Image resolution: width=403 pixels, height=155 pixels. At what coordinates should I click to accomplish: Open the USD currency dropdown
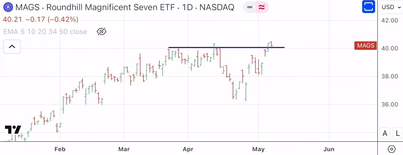click(x=391, y=7)
